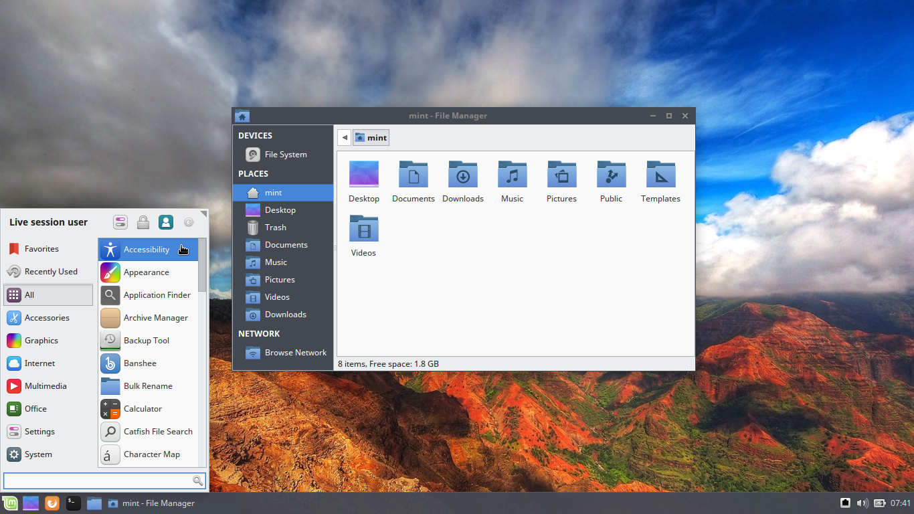This screenshot has width=914, height=514.
Task: Open the Recently Used category
Action: pyautogui.click(x=48, y=272)
